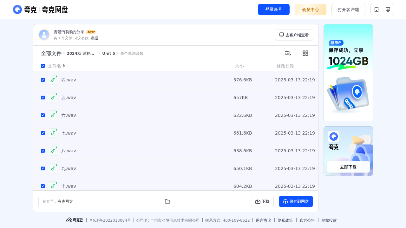Click the 1024GB new-user promo banner
The width and height of the screenshot is (406, 228).
pyautogui.click(x=348, y=73)
